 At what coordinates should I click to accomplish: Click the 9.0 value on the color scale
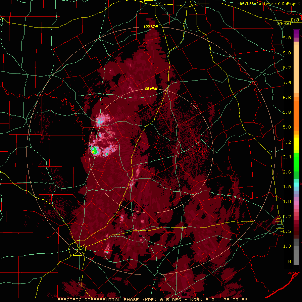pos(287,53)
